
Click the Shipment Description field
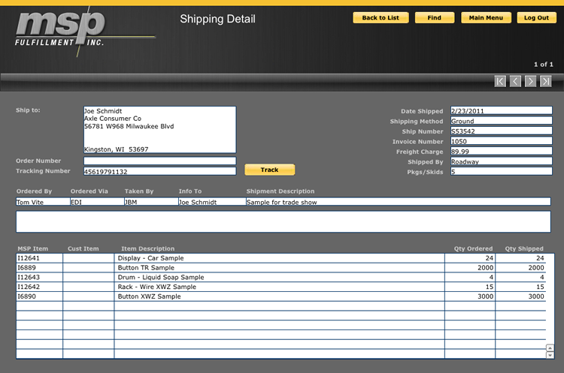click(x=398, y=202)
